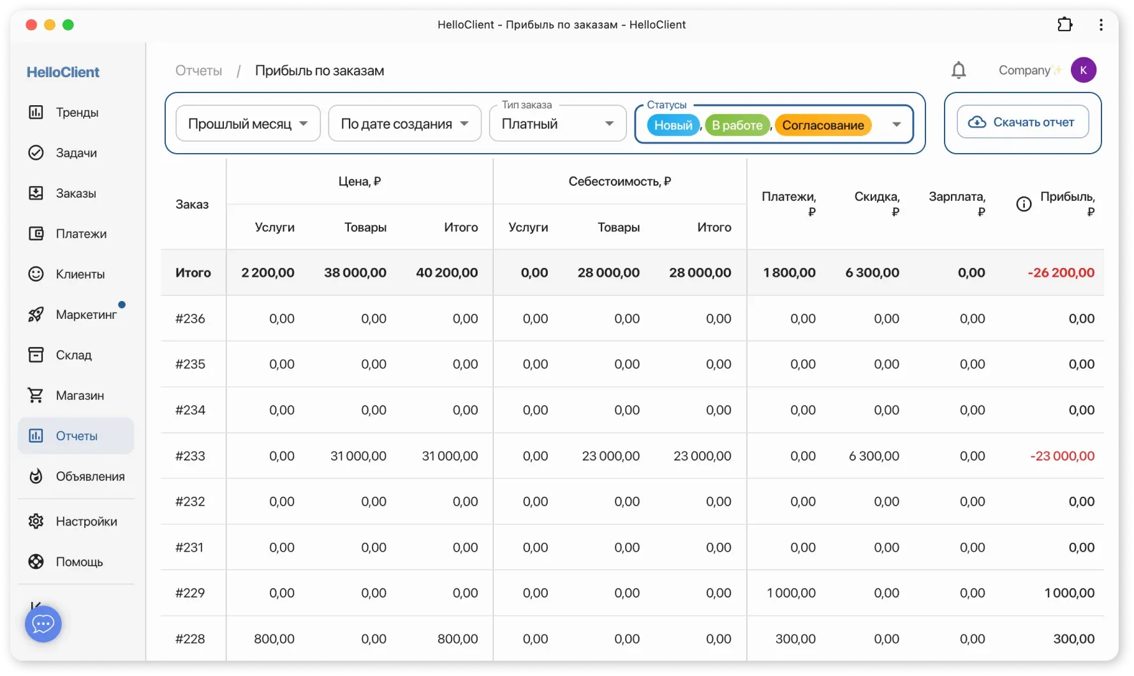Open the Тренды section in the sidebar
This screenshot has height=676, width=1134.
(77, 112)
